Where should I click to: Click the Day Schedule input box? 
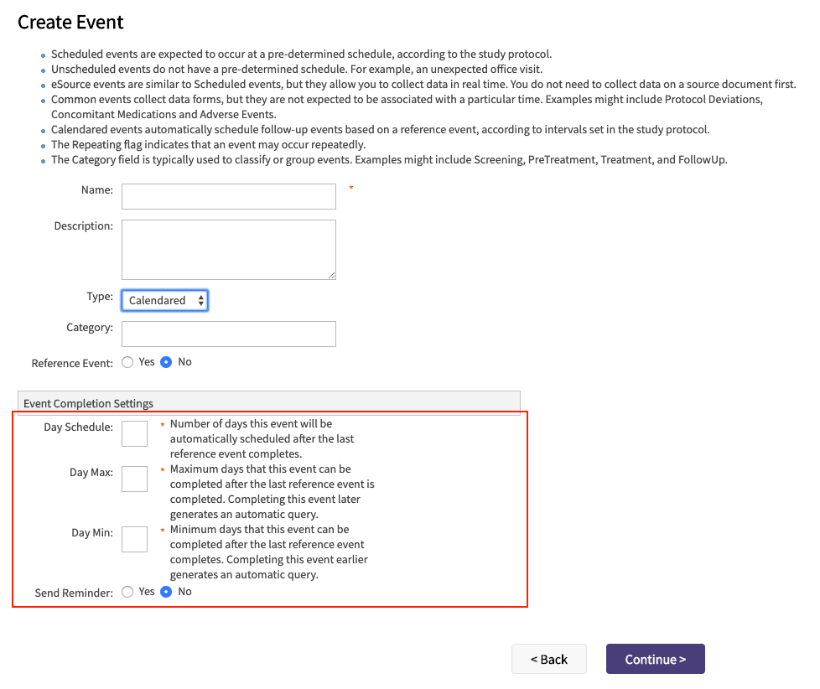coord(134,434)
